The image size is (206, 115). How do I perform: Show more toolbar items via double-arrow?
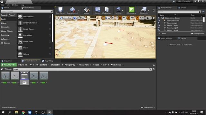[154, 11]
